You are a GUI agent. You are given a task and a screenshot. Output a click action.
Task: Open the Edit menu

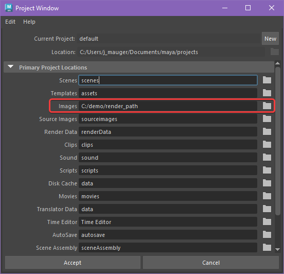10,22
